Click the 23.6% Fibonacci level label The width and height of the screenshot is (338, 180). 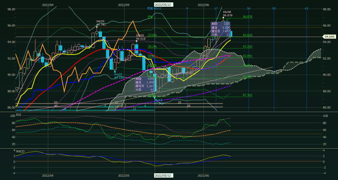pos(152,35)
